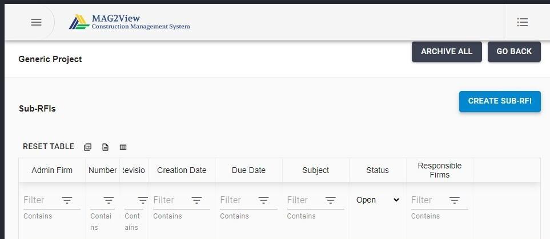This screenshot has height=239, width=550.
Task: Sort by Creation Date column header
Action: (182, 170)
